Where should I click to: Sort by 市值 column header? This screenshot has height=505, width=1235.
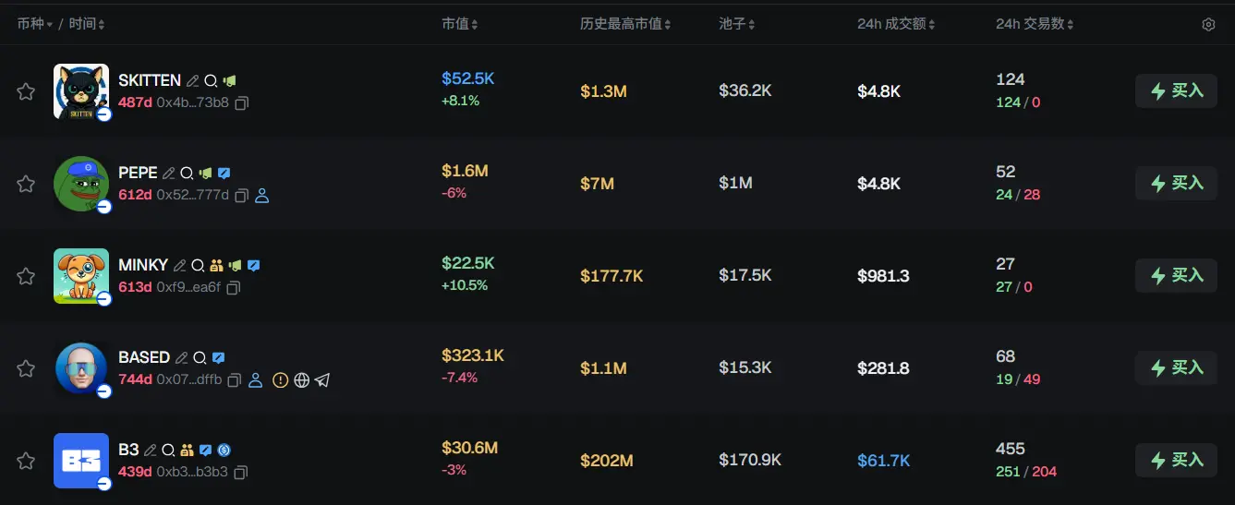click(459, 24)
